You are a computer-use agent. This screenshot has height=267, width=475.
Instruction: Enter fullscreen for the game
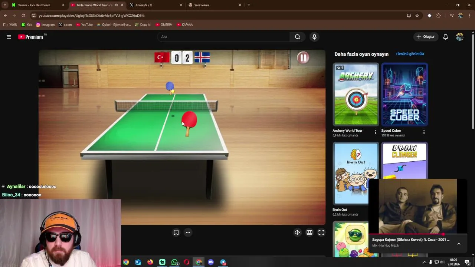click(x=321, y=233)
